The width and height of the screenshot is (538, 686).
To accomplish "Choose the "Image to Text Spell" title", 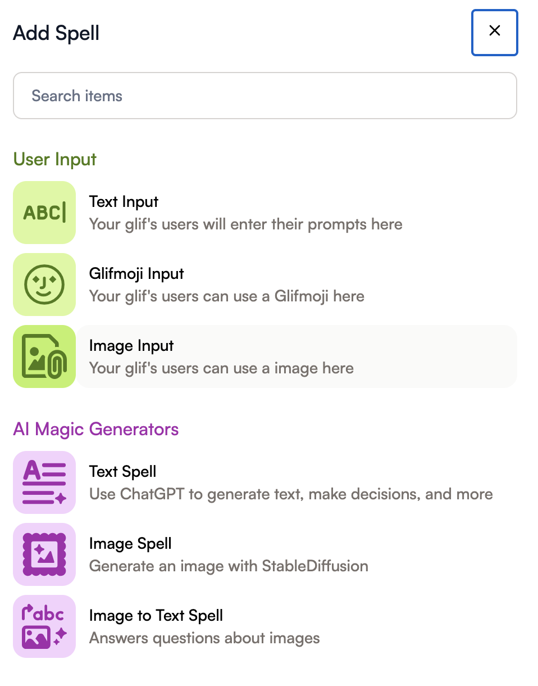I will pyautogui.click(x=156, y=616).
